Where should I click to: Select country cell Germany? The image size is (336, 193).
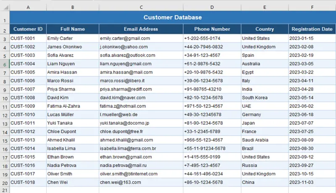265,115
